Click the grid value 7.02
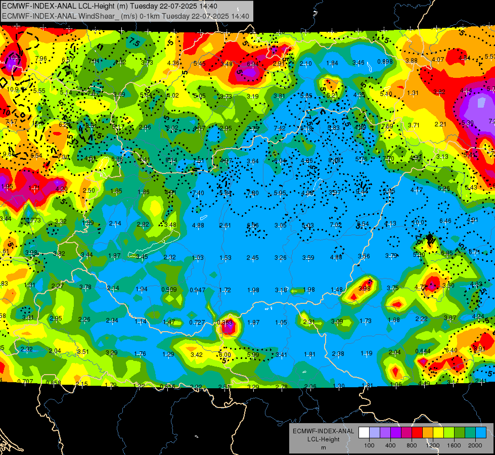Screen dimensions: 495x455 pyautogui.click(x=336, y=224)
